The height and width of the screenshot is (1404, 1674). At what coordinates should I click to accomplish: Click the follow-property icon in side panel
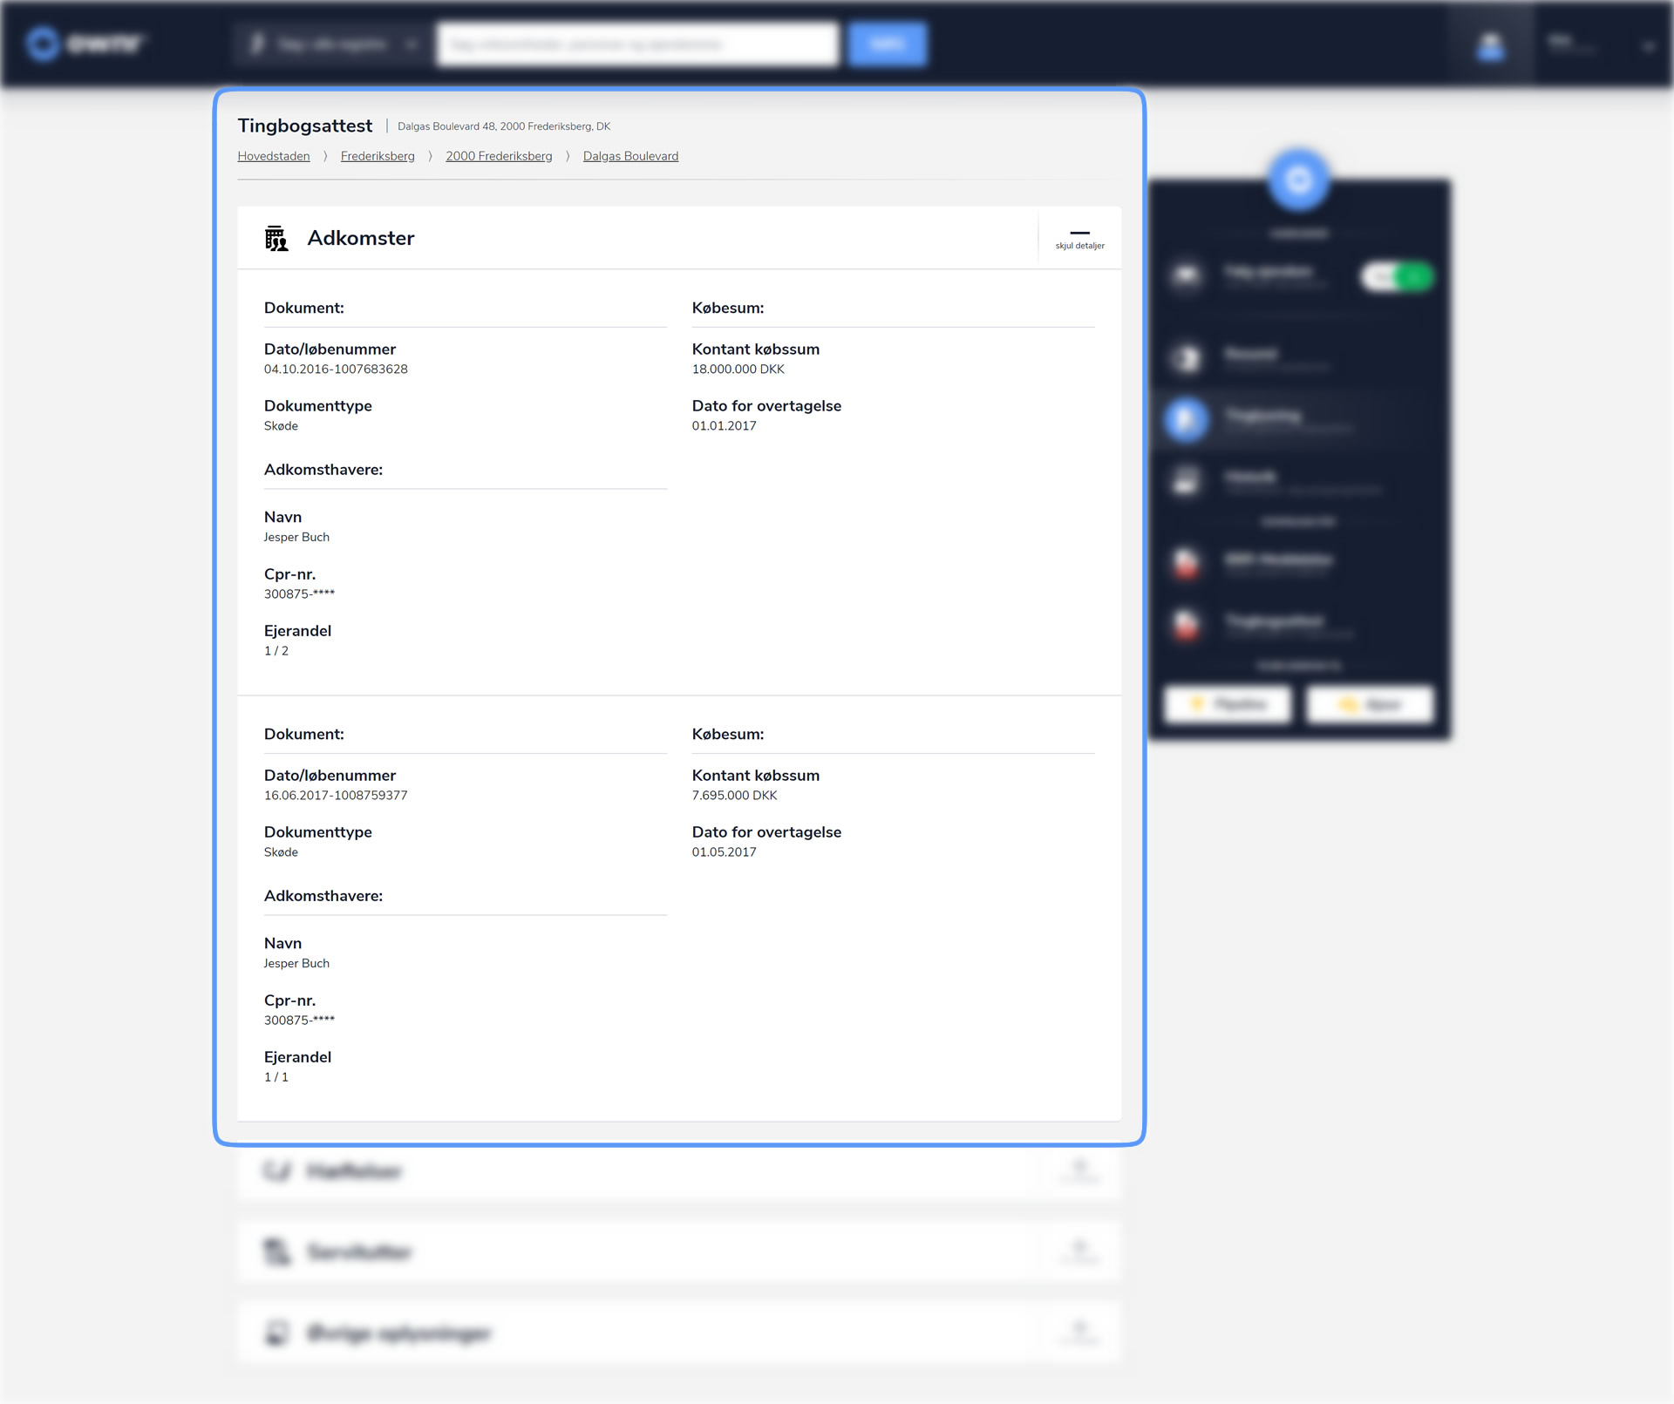point(1187,275)
